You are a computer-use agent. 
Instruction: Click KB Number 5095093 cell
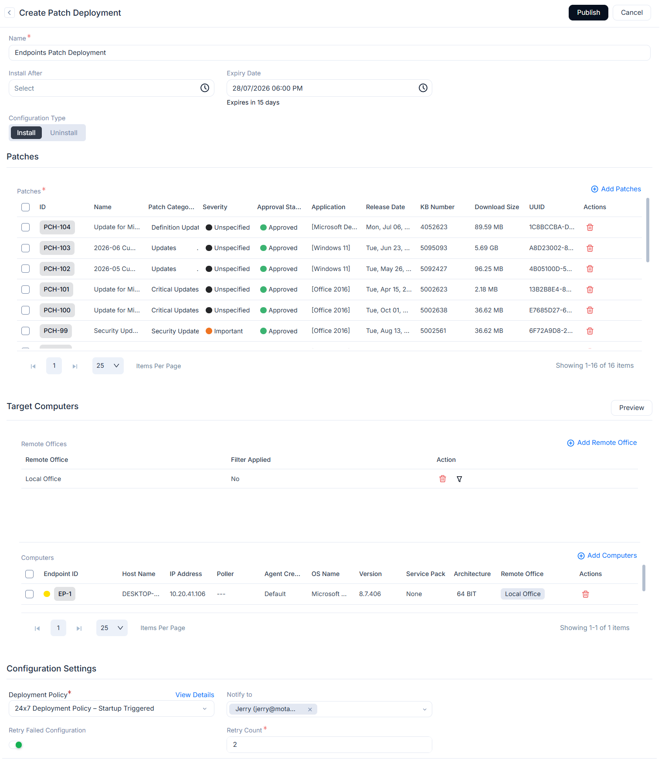pos(434,248)
